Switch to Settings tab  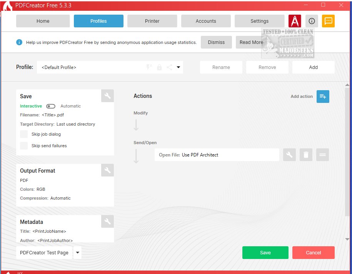tap(260, 21)
